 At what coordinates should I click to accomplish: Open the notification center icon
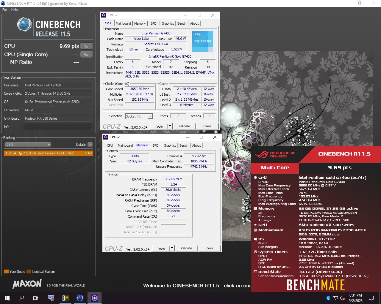point(371,298)
